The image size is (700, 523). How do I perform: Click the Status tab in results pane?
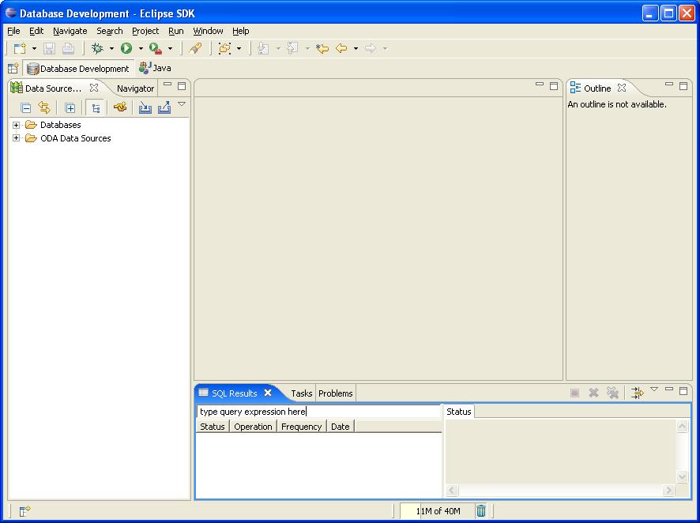coord(459,412)
